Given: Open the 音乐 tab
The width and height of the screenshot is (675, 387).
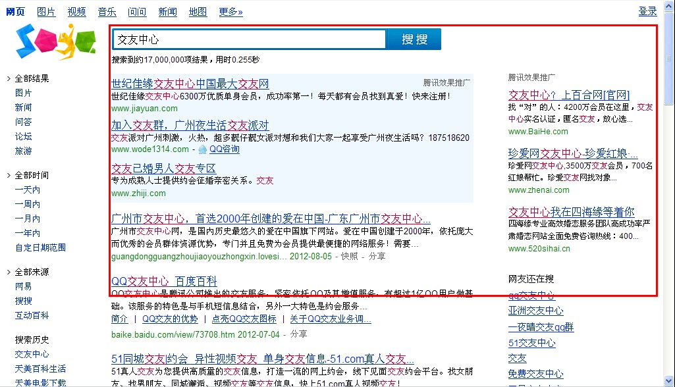Looking at the screenshot, I should click(107, 12).
